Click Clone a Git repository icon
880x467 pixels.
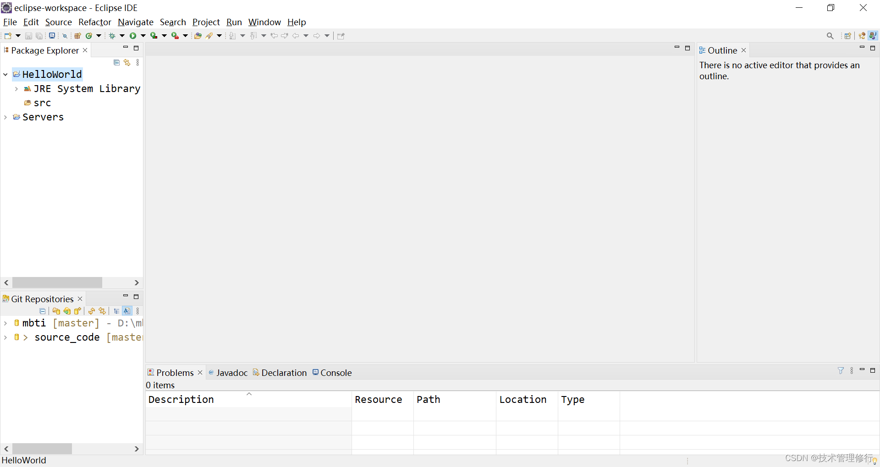(67, 311)
